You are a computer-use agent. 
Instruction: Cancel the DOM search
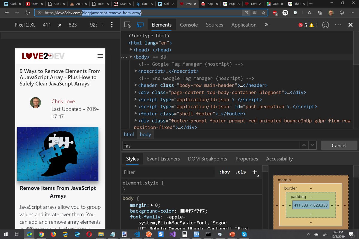(339, 145)
